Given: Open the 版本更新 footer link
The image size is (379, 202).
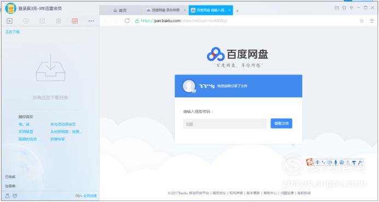Looking at the screenshot, I should tap(253, 193).
